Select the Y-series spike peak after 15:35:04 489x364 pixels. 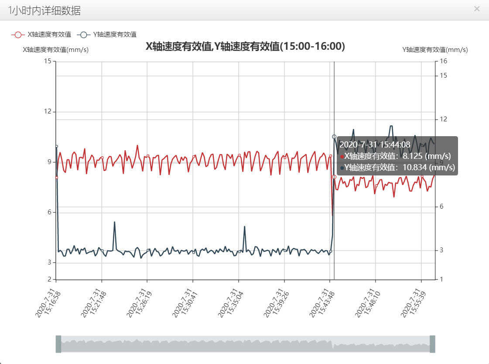pos(244,227)
